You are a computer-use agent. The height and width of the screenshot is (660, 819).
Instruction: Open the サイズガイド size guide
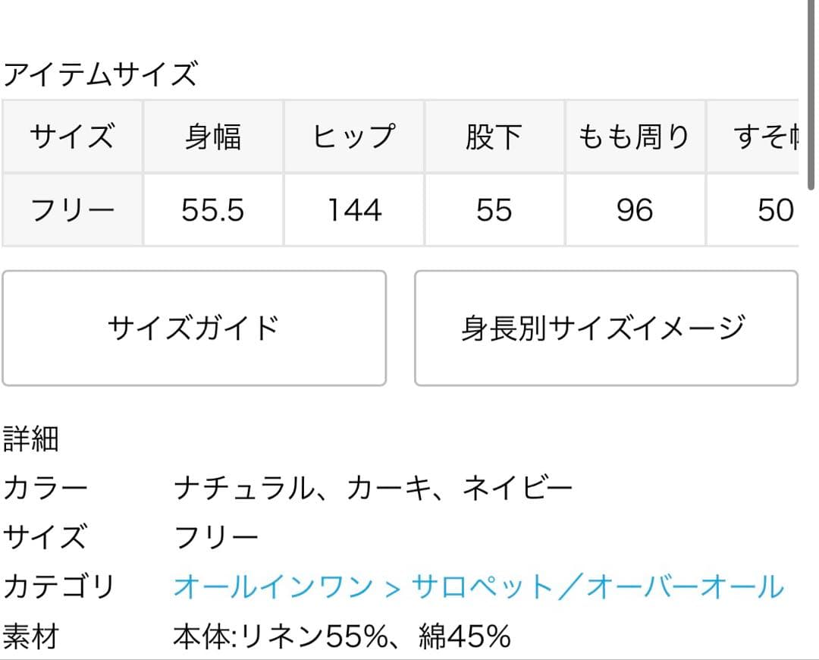pos(193,326)
